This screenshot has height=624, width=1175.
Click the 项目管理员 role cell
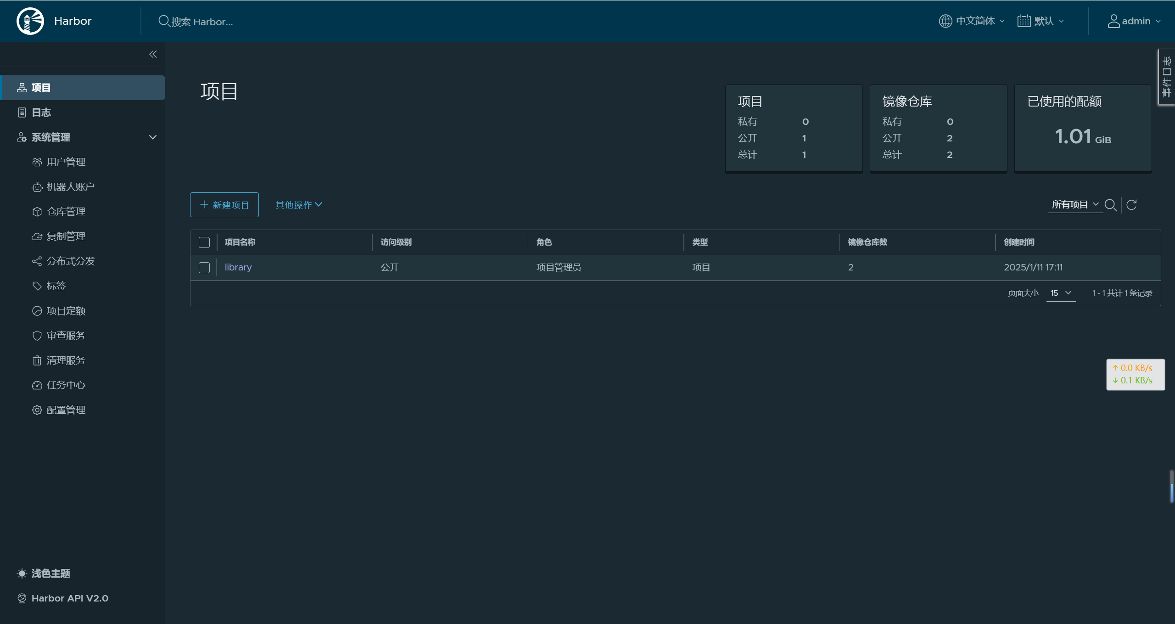[x=559, y=267]
